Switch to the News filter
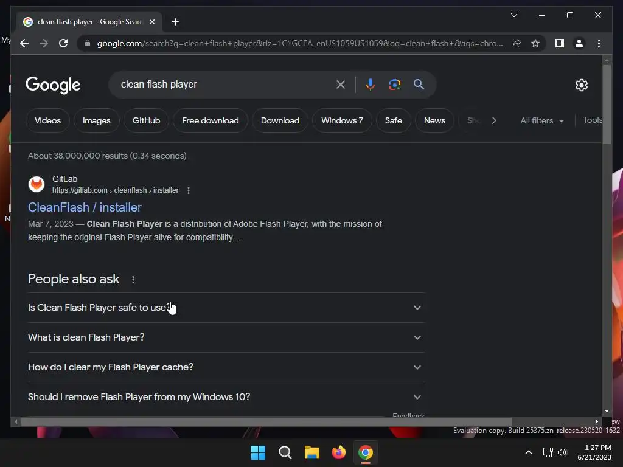 click(434, 120)
